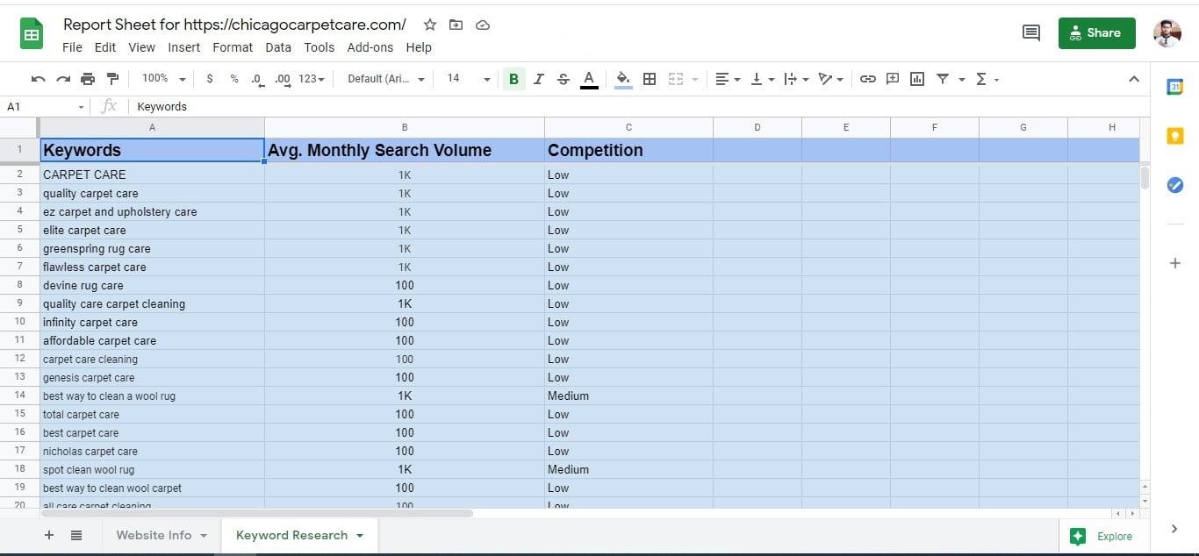Select cell B2 containing 1K

[404, 175]
